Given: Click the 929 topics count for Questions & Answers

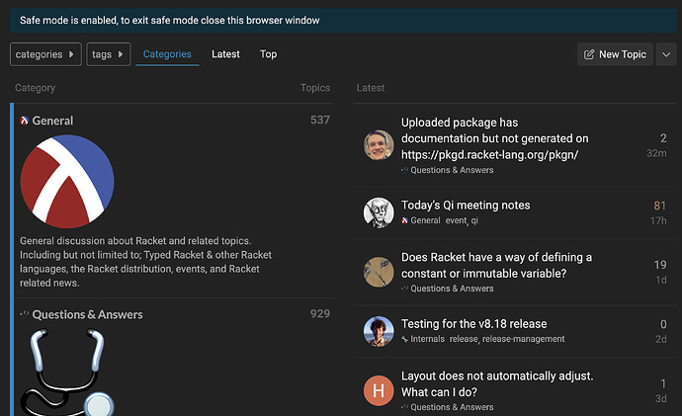Looking at the screenshot, I should (319, 314).
